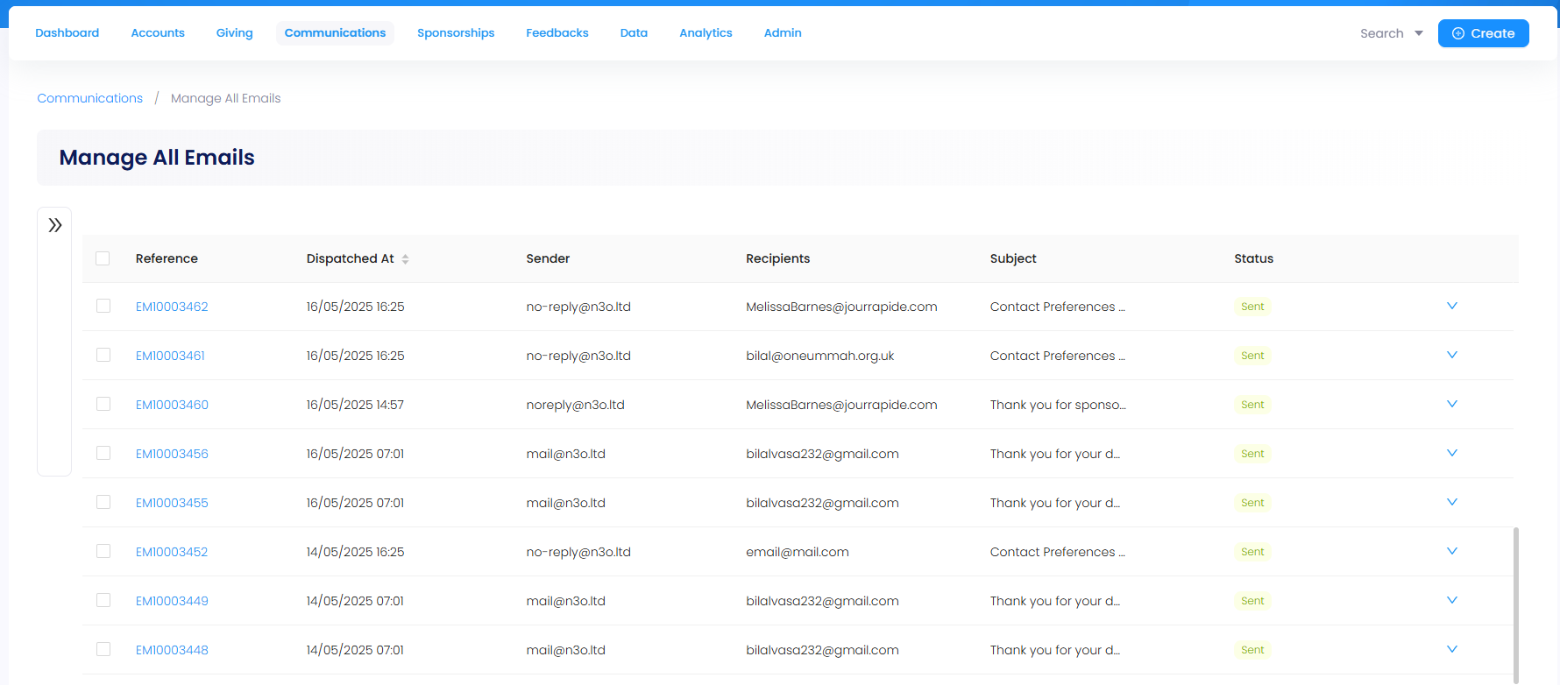Open email EM10003455 reference link
This screenshot has width=1560, height=685.
[172, 503]
